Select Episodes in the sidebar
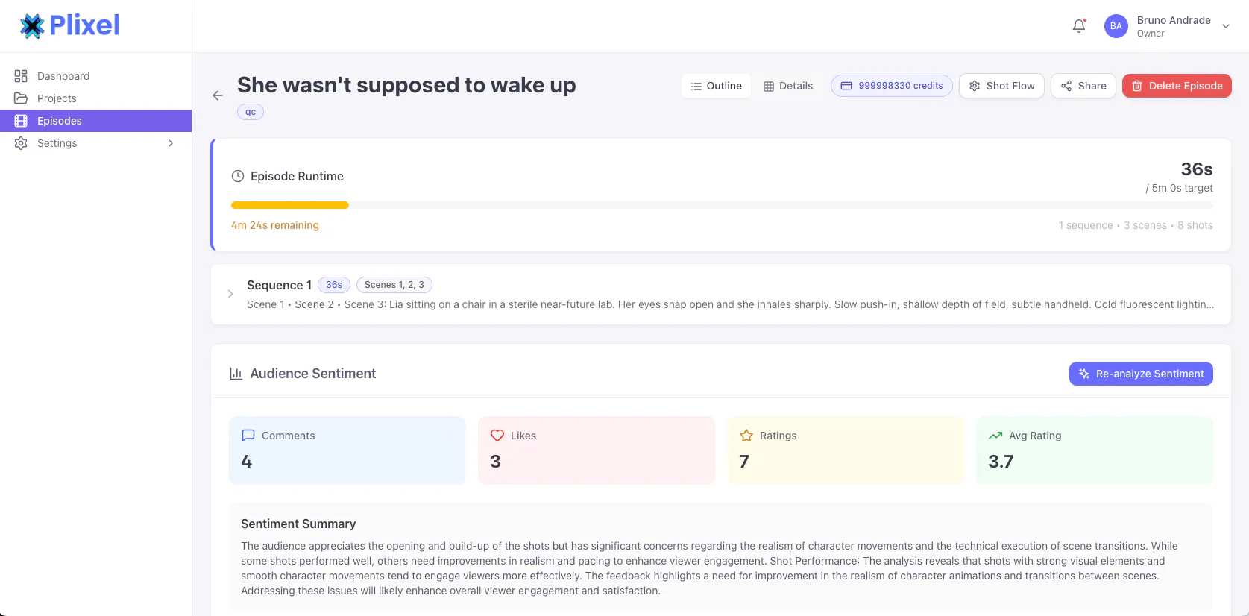Image resolution: width=1249 pixels, height=616 pixels. (95, 121)
